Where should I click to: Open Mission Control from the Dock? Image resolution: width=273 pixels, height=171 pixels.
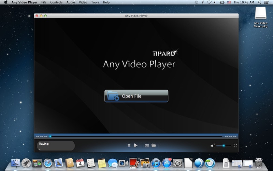pos(37,163)
